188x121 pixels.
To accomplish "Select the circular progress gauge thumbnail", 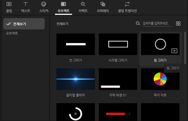I will (76, 112).
